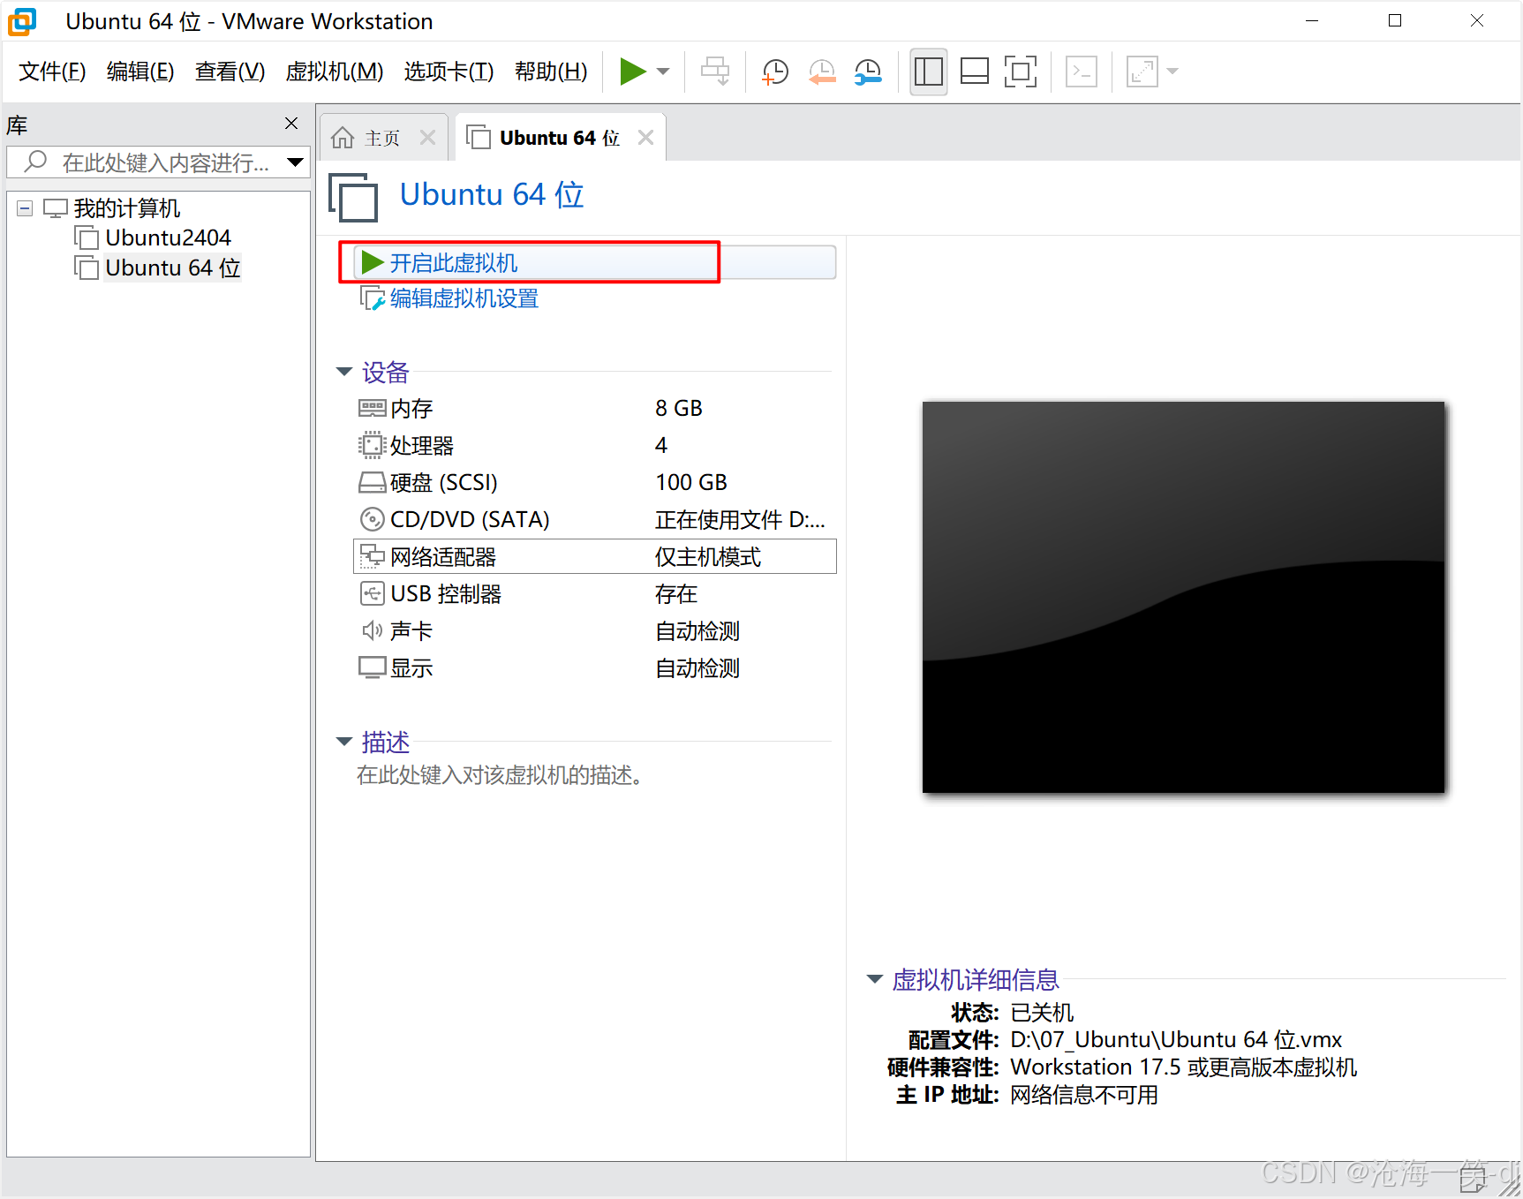
Task: Switch to the Ubuntu 64 位 tab
Action: coord(560,138)
